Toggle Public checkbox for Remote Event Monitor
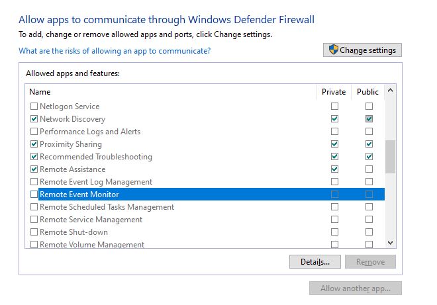437x305 pixels. 369,194
